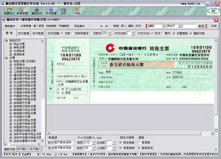Click the 关闭 red X toolbar icon
Viewport: 221px width, 159px height.
click(77, 11)
